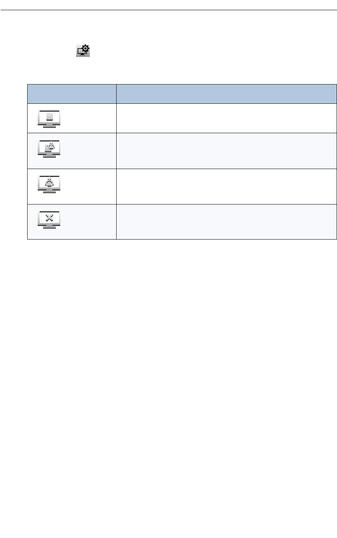Select the monitor icon showing only a person
Image resolution: width=337 pixels, height=538 pixels.
(49, 185)
